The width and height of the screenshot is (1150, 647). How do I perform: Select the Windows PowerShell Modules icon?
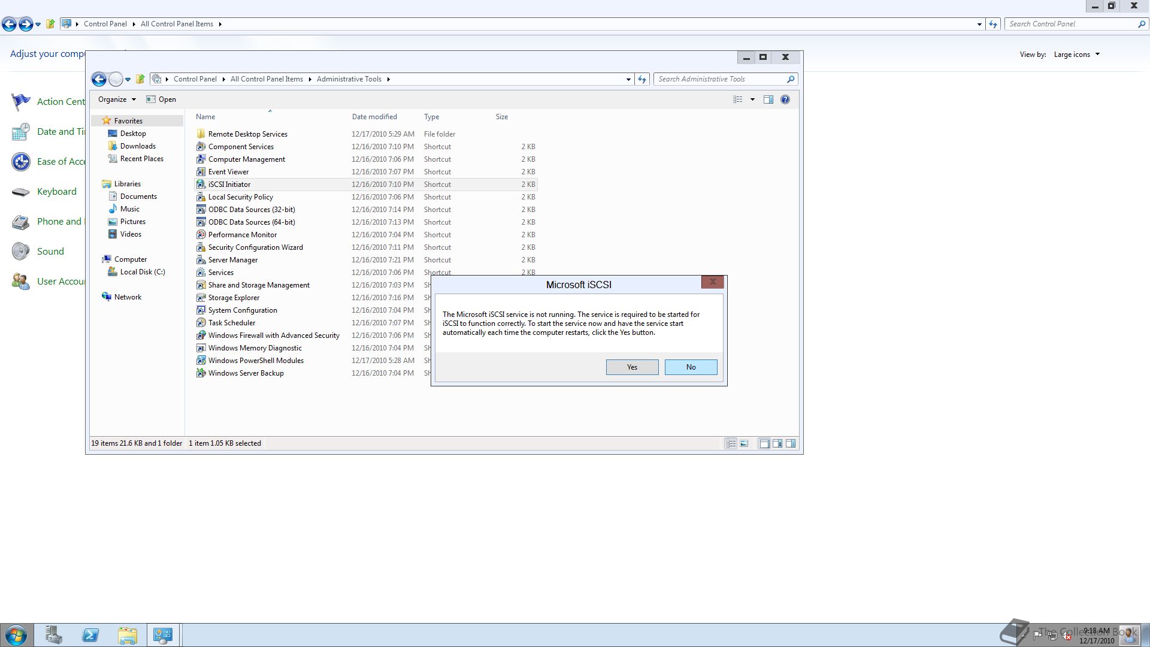pos(201,360)
